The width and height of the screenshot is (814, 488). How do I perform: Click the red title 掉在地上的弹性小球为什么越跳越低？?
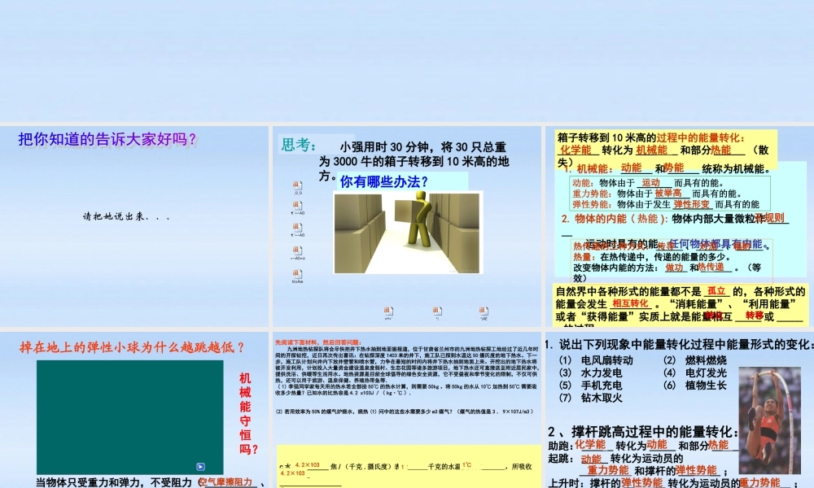pyautogui.click(x=131, y=347)
